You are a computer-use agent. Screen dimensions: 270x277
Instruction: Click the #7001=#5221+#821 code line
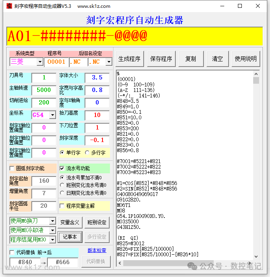tap(139, 161)
